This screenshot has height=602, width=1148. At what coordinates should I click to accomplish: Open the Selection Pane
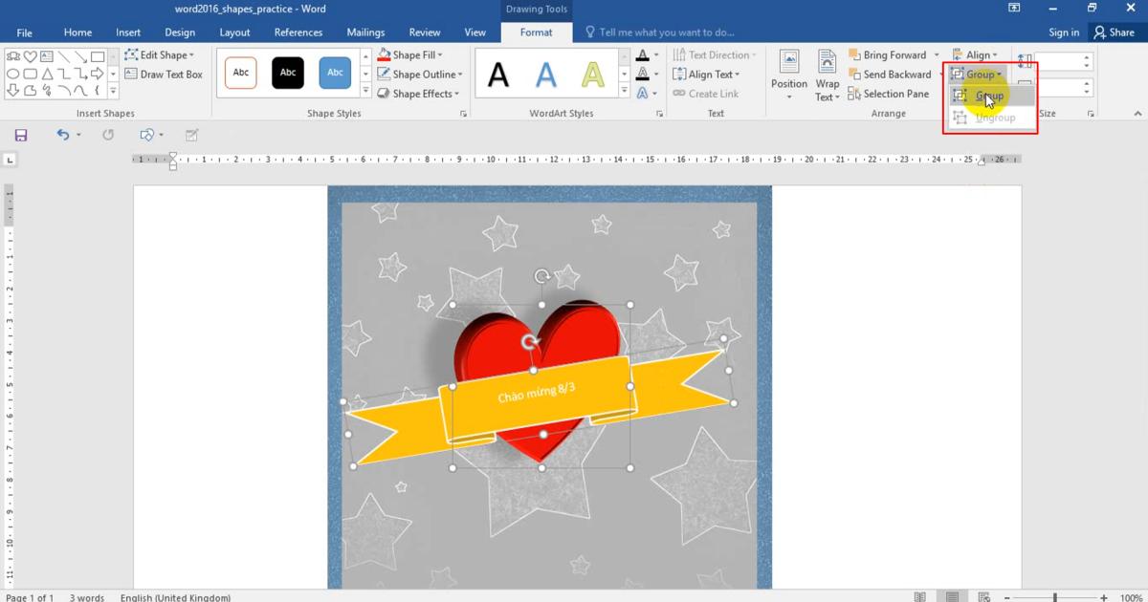click(x=888, y=94)
